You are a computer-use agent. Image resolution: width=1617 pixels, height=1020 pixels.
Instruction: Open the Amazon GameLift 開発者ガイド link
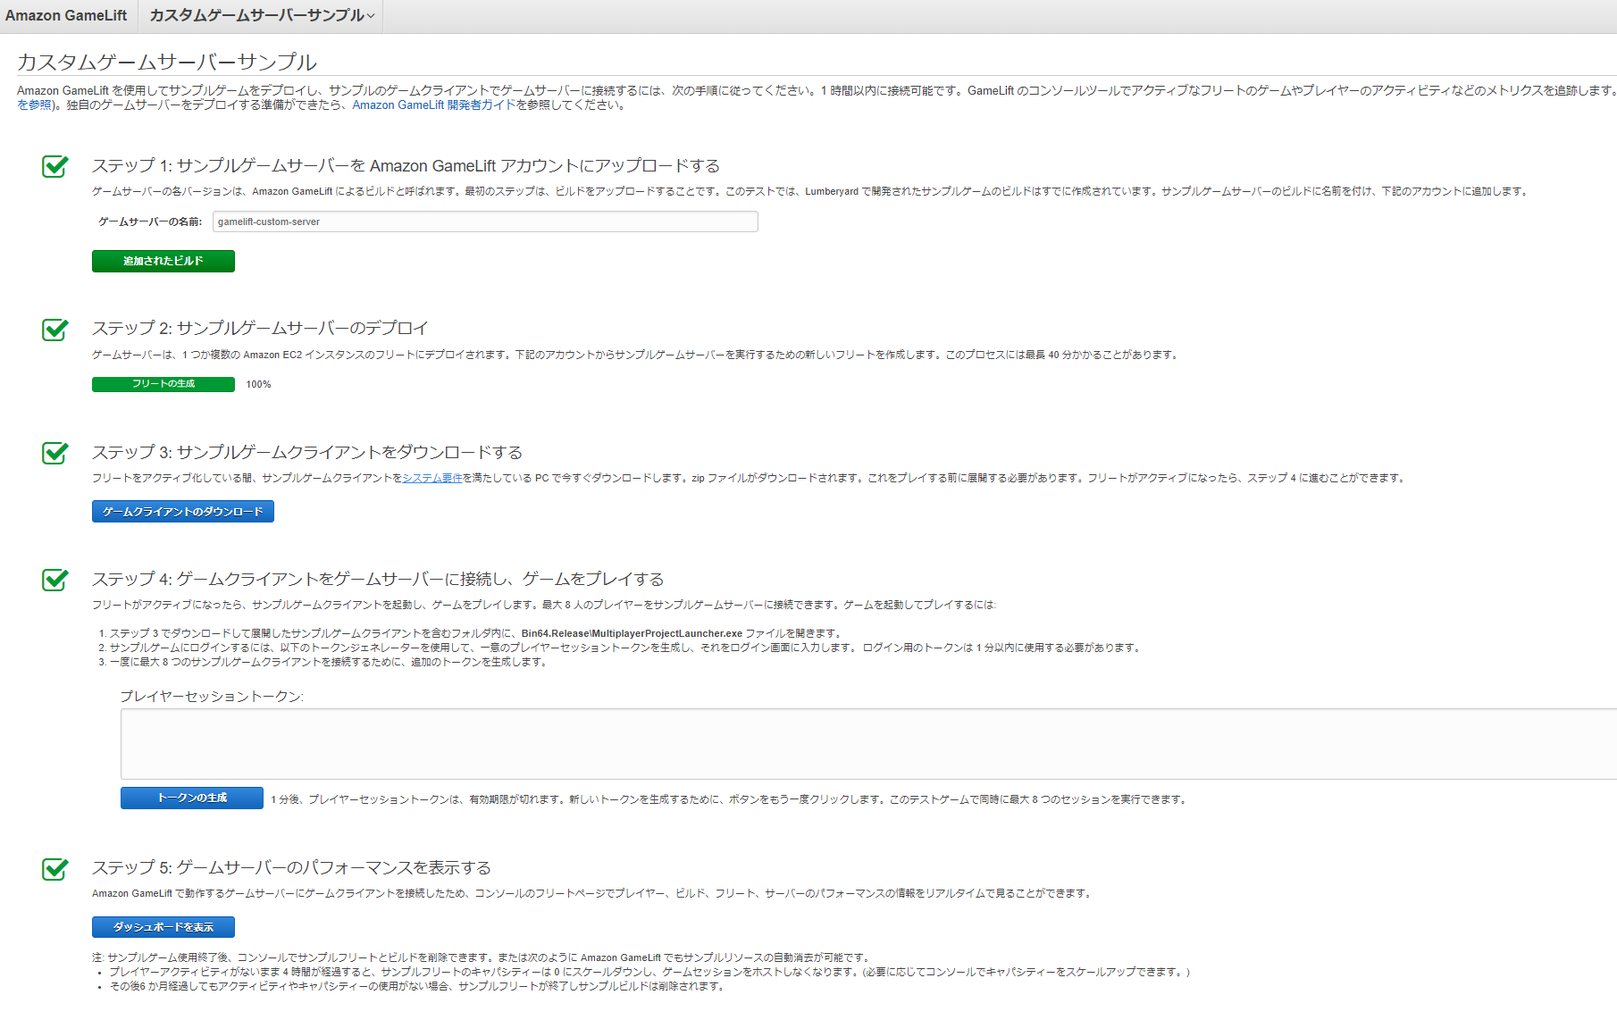[434, 105]
